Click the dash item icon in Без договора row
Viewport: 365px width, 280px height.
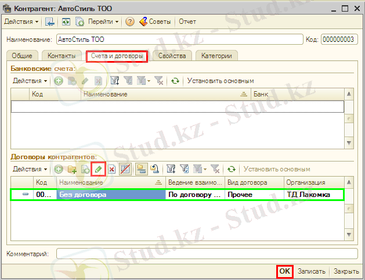(x=26, y=194)
